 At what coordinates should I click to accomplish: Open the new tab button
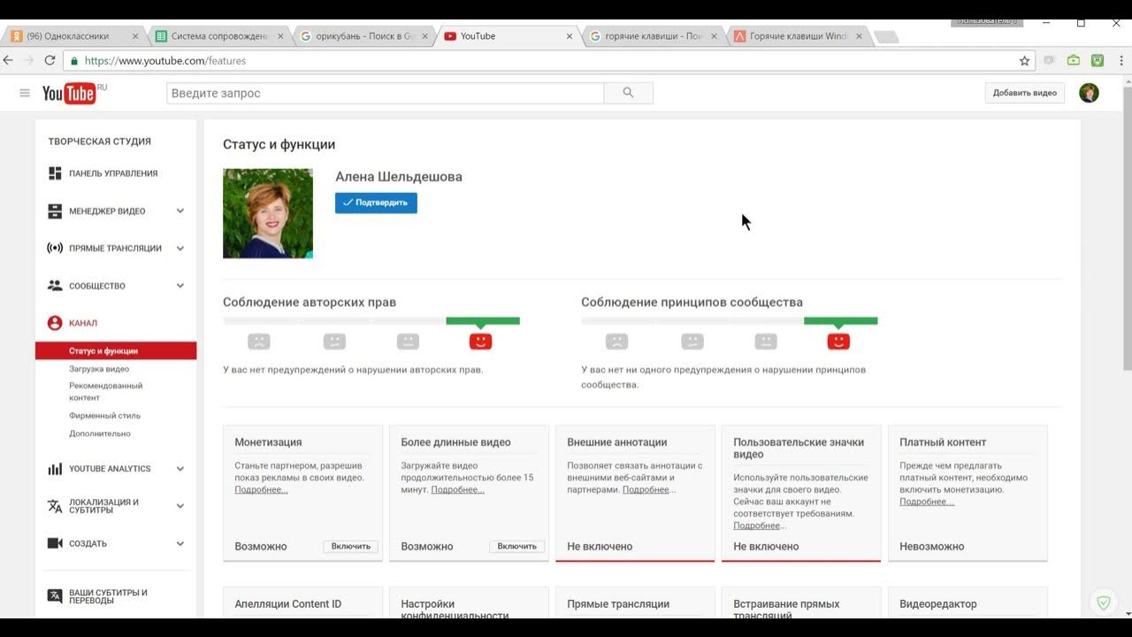point(886,36)
